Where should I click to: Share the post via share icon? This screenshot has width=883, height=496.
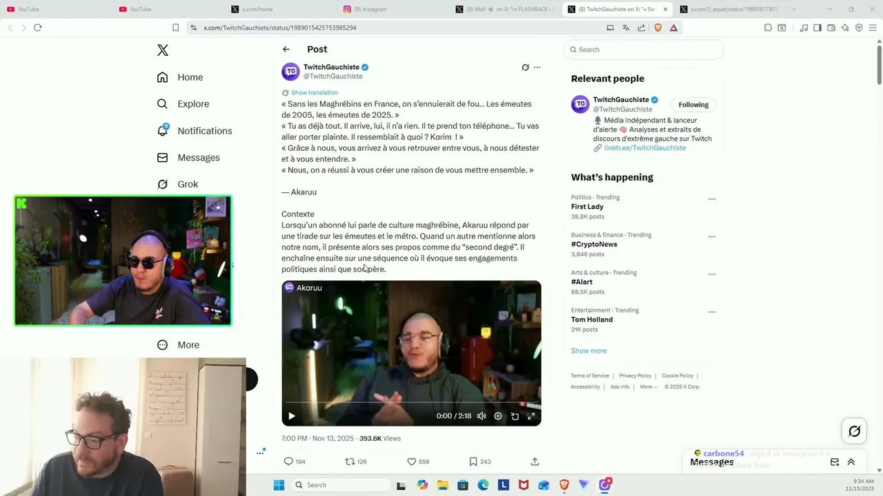click(535, 462)
